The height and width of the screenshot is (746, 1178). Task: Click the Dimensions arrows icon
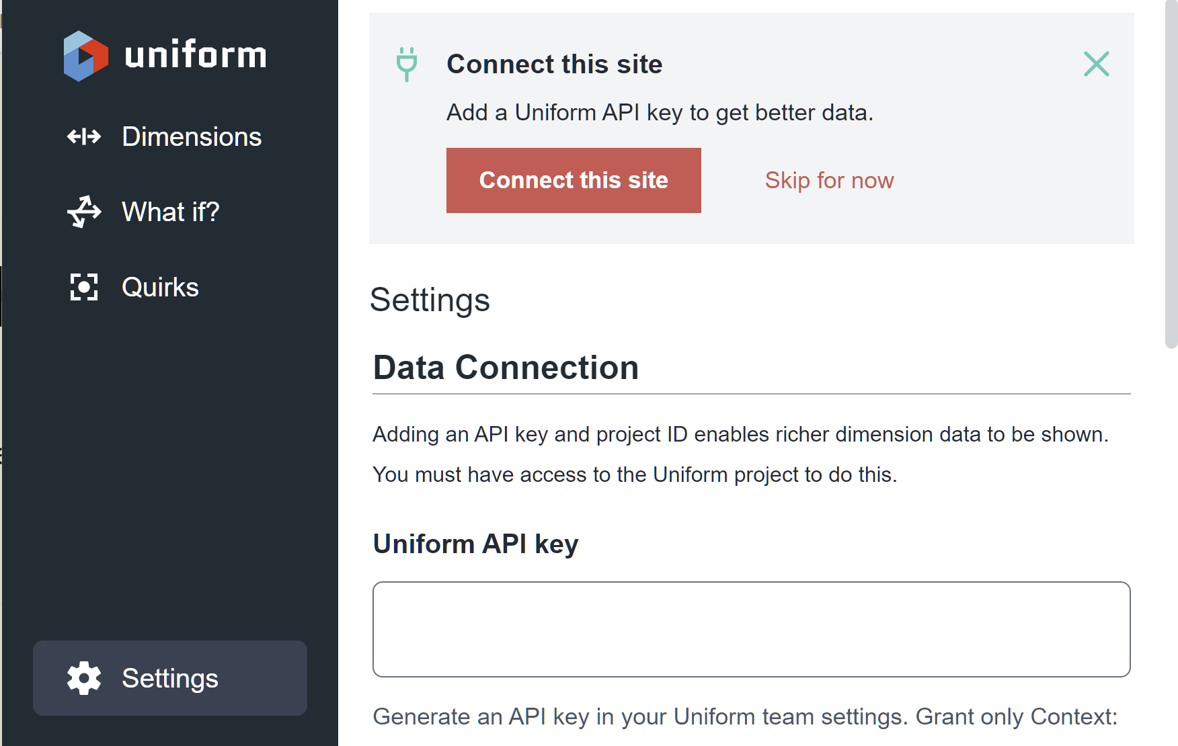click(x=84, y=137)
